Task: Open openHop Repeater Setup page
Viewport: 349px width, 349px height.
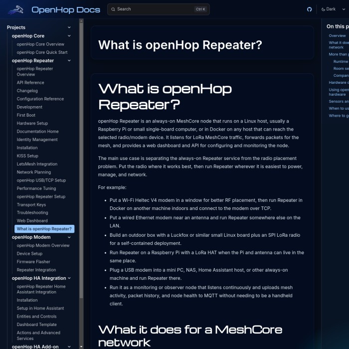Action: (41, 196)
